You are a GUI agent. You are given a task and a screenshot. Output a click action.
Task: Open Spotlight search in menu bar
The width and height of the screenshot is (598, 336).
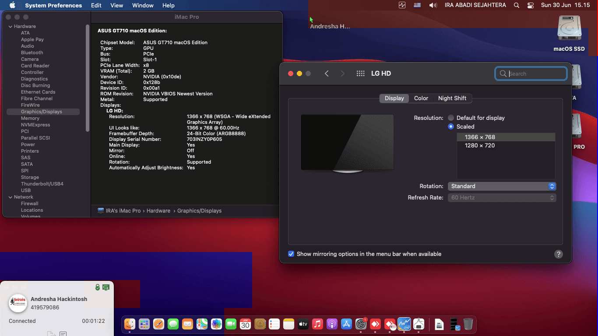click(x=517, y=5)
